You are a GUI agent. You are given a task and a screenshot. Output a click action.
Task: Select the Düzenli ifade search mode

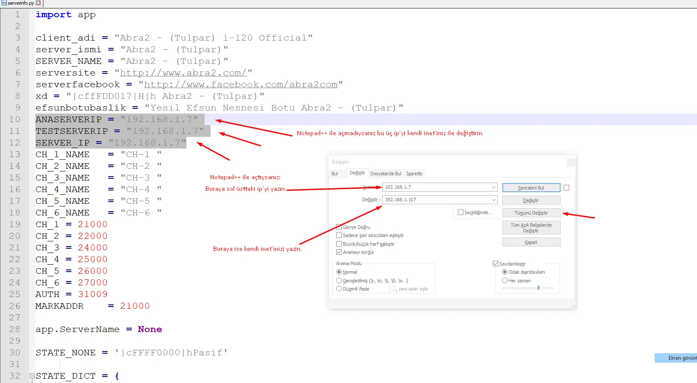339,289
